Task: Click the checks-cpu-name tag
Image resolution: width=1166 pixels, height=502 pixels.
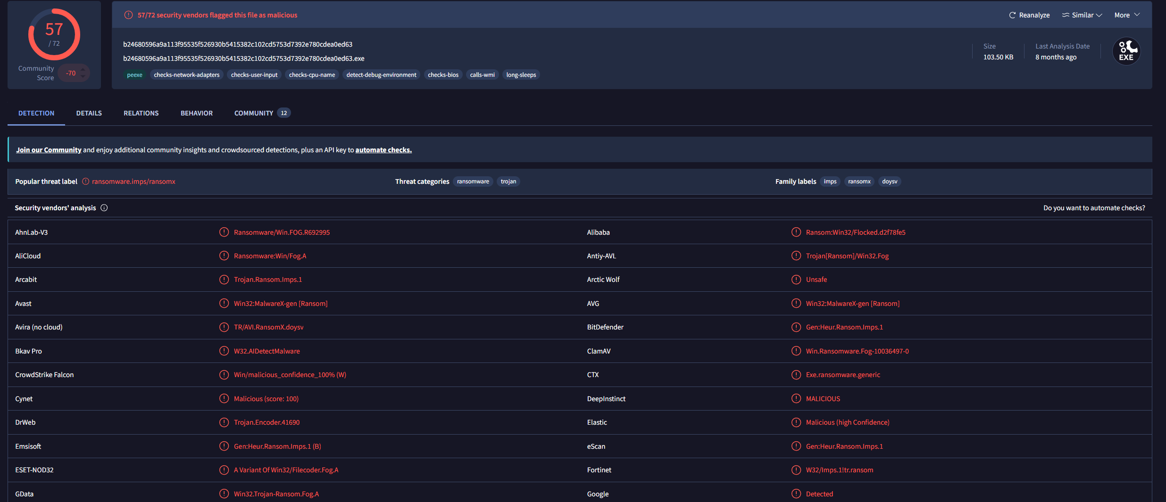Action: [312, 75]
